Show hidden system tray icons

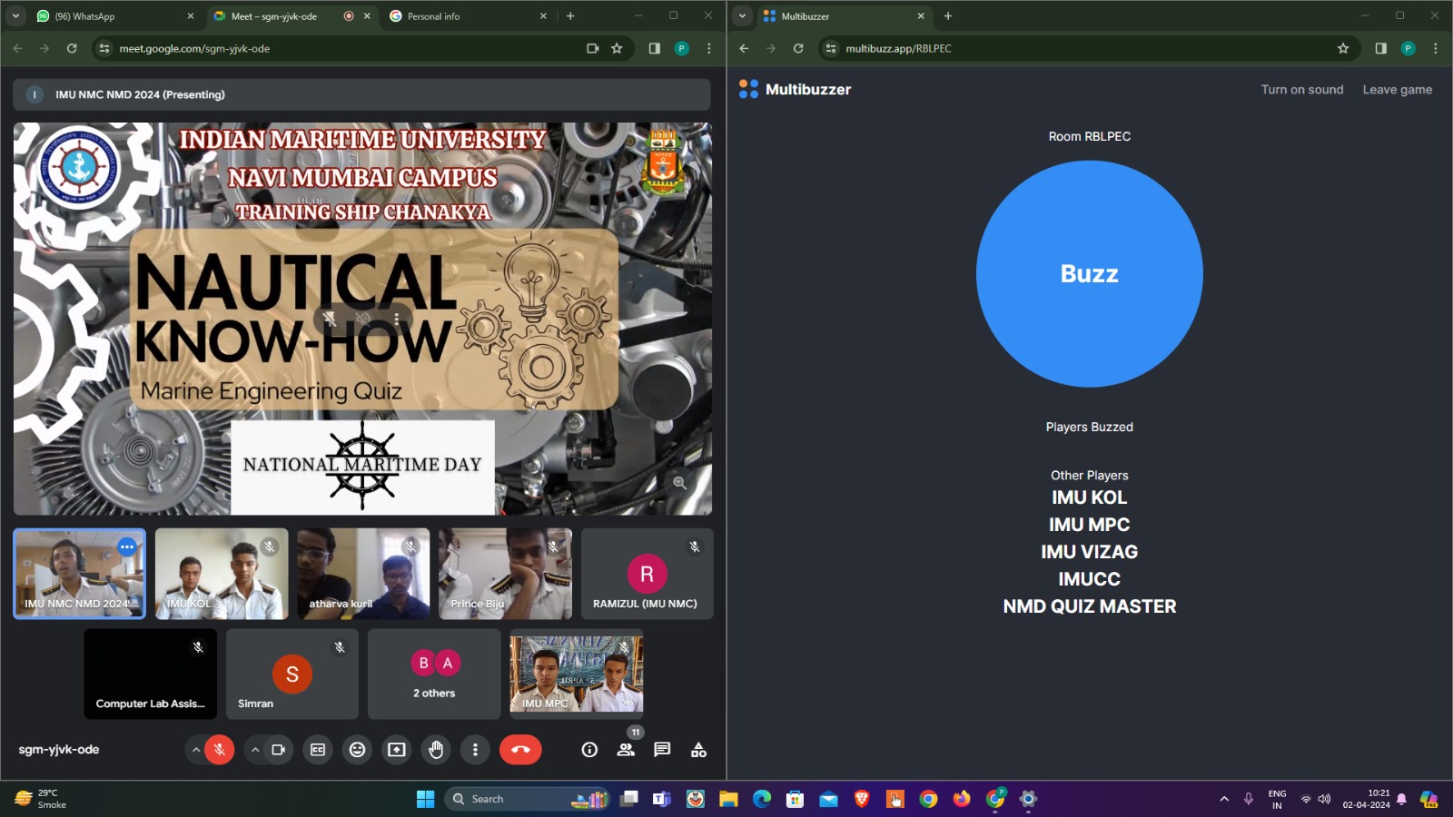click(x=1224, y=799)
